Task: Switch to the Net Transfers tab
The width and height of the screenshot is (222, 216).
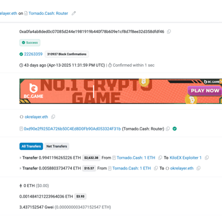Action: click(57, 146)
